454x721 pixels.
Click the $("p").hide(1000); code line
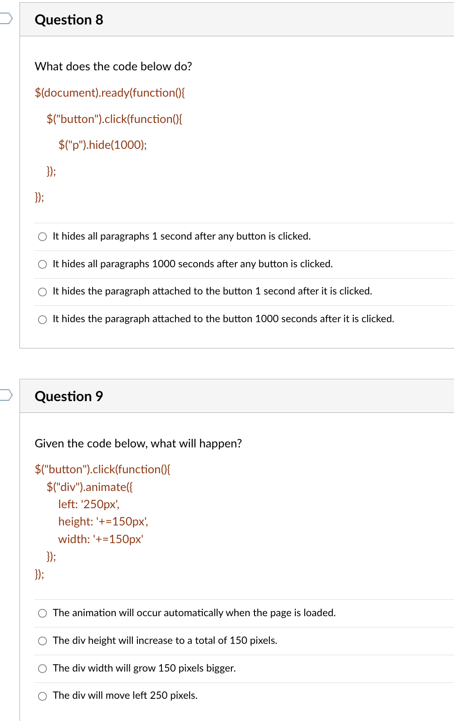pyautogui.click(x=103, y=145)
